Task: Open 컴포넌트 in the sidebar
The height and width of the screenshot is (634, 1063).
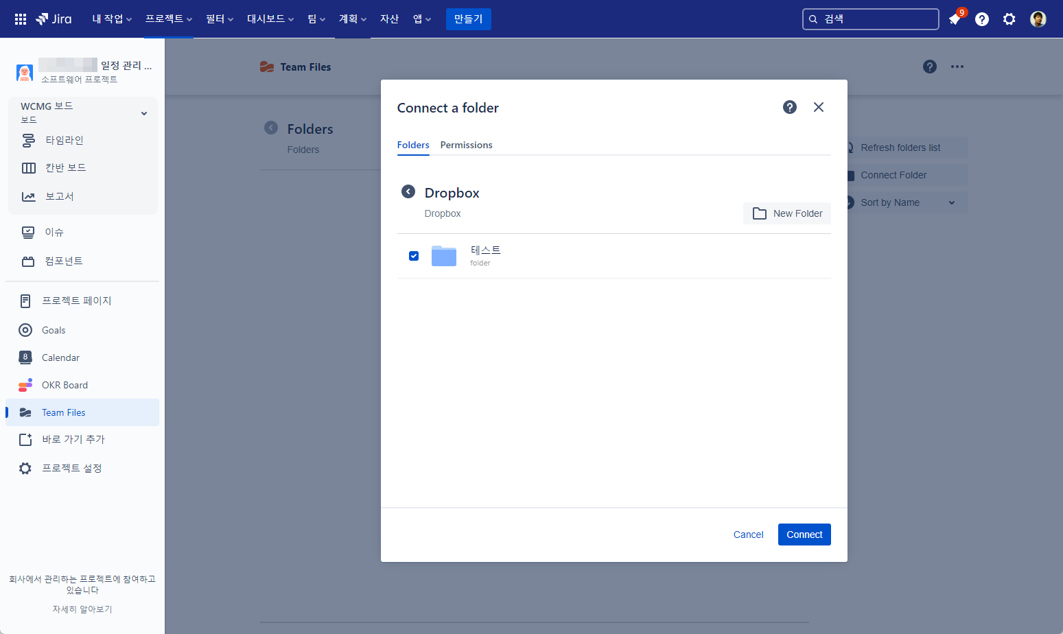Action: (x=82, y=261)
